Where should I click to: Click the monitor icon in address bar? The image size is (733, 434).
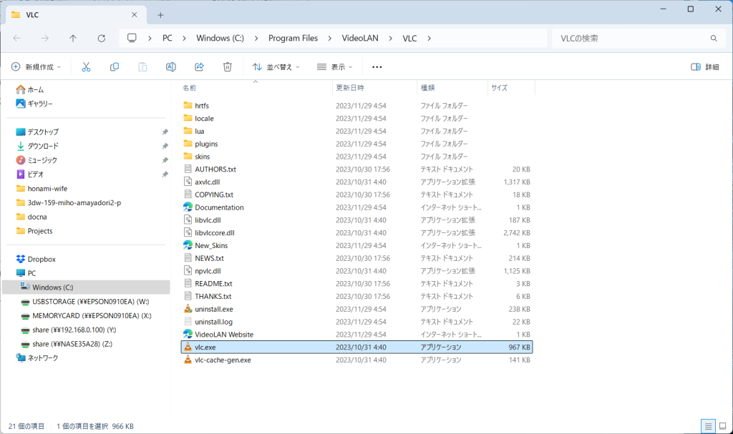tap(132, 38)
